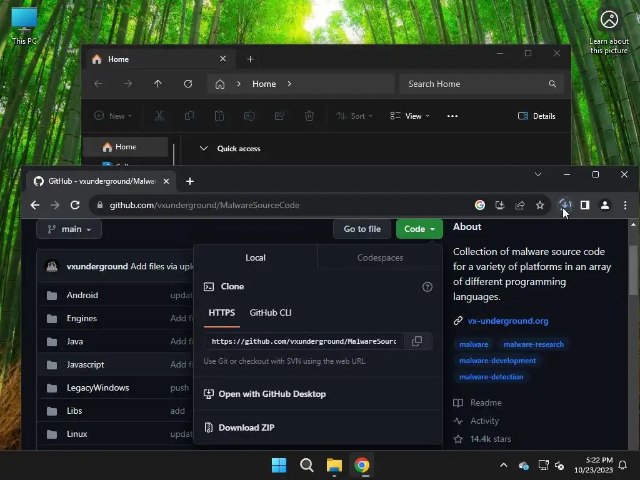The width and height of the screenshot is (640, 480).
Task: Close the File Explorer Home tab
Action: point(223,59)
